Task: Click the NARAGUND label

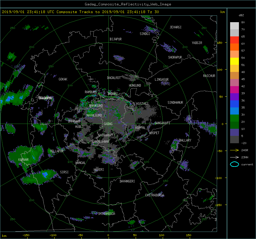Action: click(96, 106)
